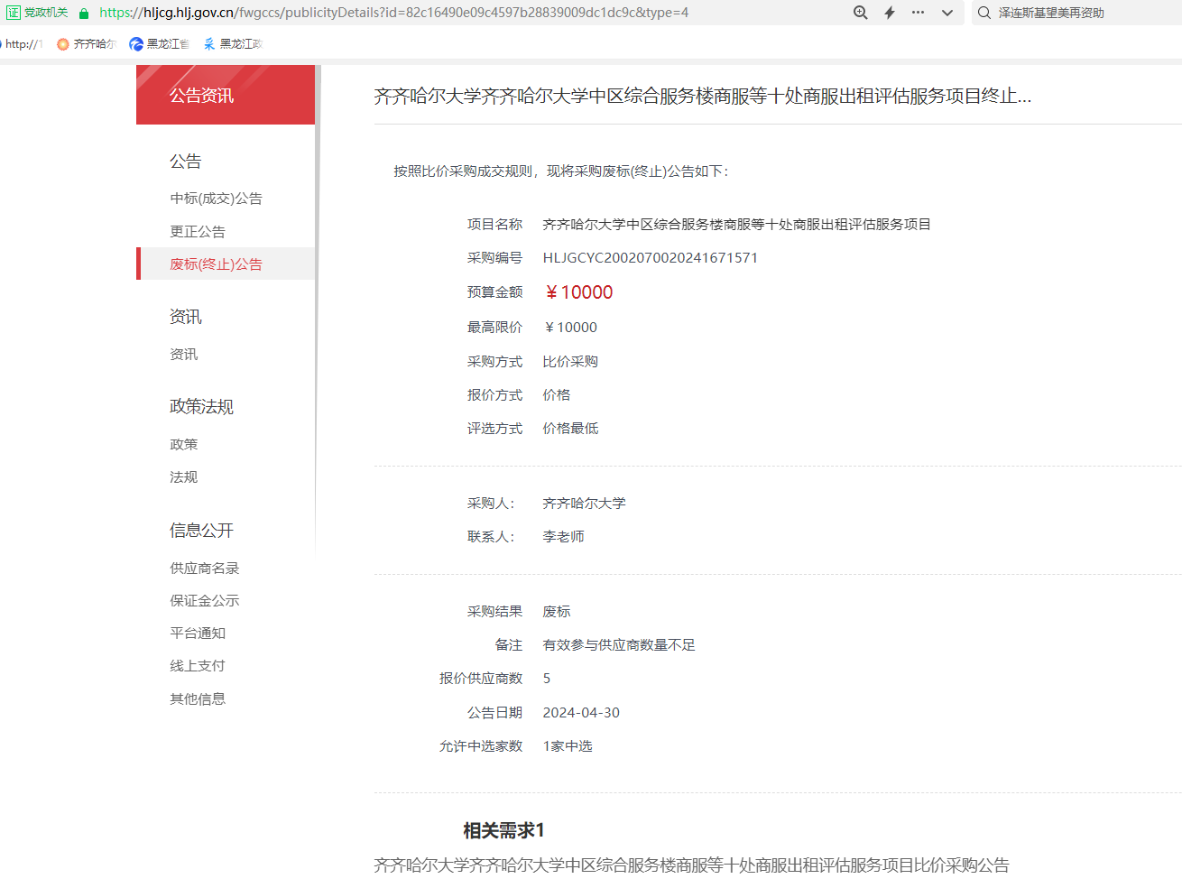Click the green padlock security icon
The width and height of the screenshot is (1182, 888).
(84, 13)
